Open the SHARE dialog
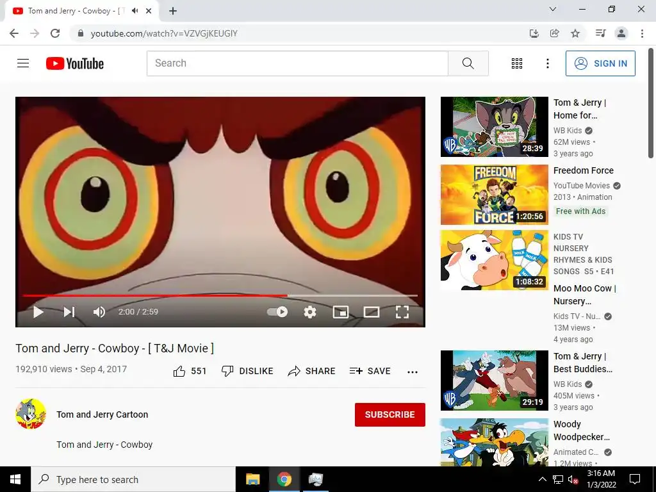The width and height of the screenshot is (656, 492). (312, 371)
